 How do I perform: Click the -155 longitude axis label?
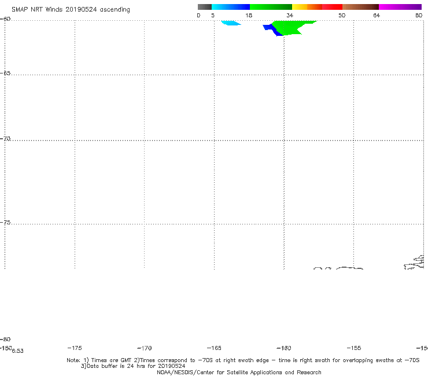354,348
